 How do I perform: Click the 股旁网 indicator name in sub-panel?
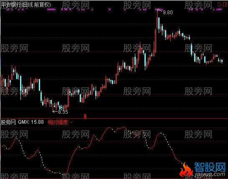pyautogui.click(x=8, y=122)
